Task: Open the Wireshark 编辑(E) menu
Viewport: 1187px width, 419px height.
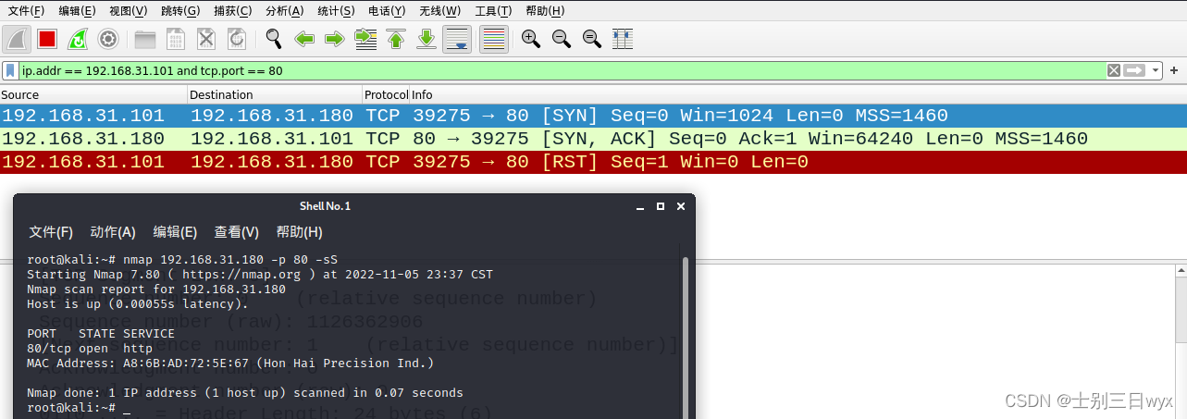Action: (77, 11)
